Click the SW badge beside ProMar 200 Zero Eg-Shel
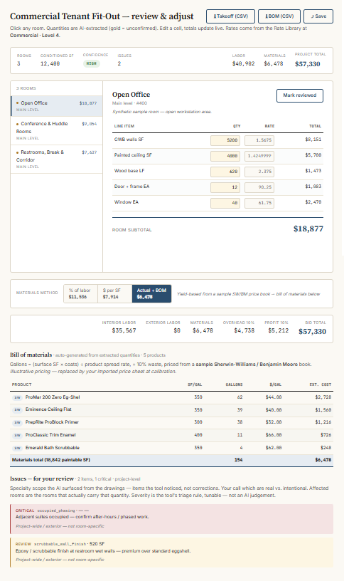344x581 pixels. [17, 397]
